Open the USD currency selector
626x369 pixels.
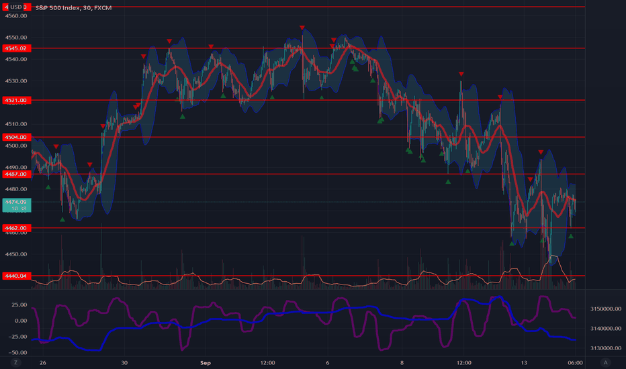coord(16,7)
